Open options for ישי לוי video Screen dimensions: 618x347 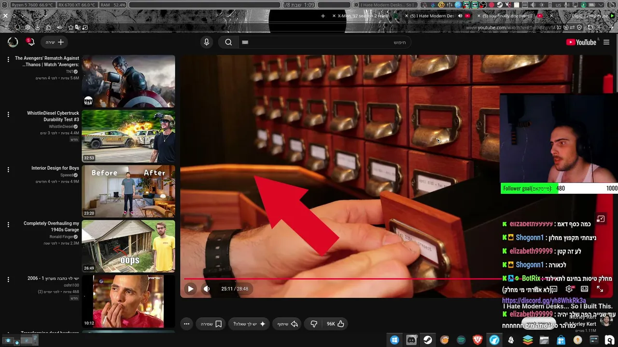[x=8, y=280]
